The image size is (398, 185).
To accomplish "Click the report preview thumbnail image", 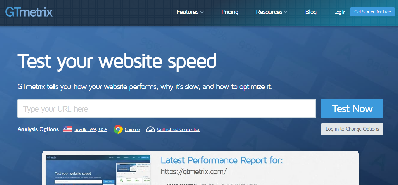I will [x=98, y=169].
